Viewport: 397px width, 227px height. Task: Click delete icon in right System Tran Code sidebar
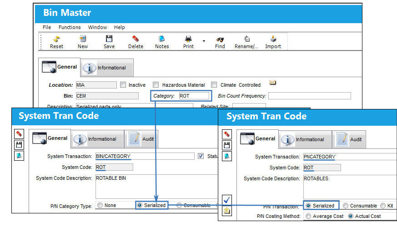226,134
